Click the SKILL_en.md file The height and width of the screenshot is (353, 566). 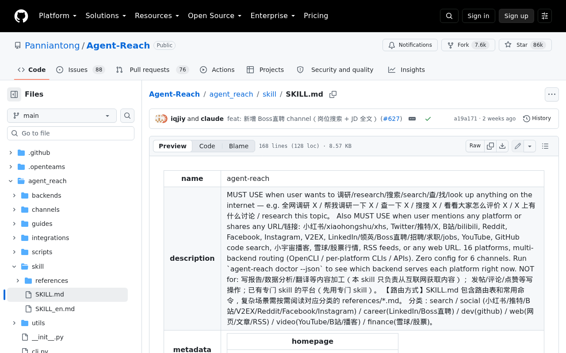pyautogui.click(x=55, y=309)
